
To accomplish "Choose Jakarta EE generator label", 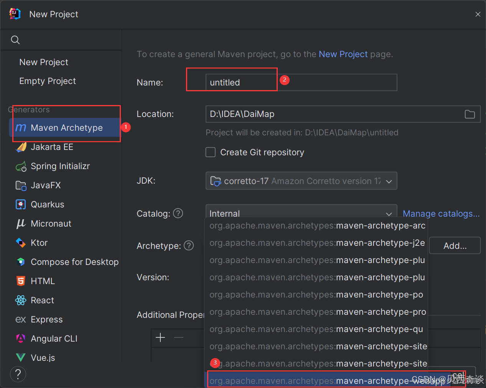I will point(52,147).
